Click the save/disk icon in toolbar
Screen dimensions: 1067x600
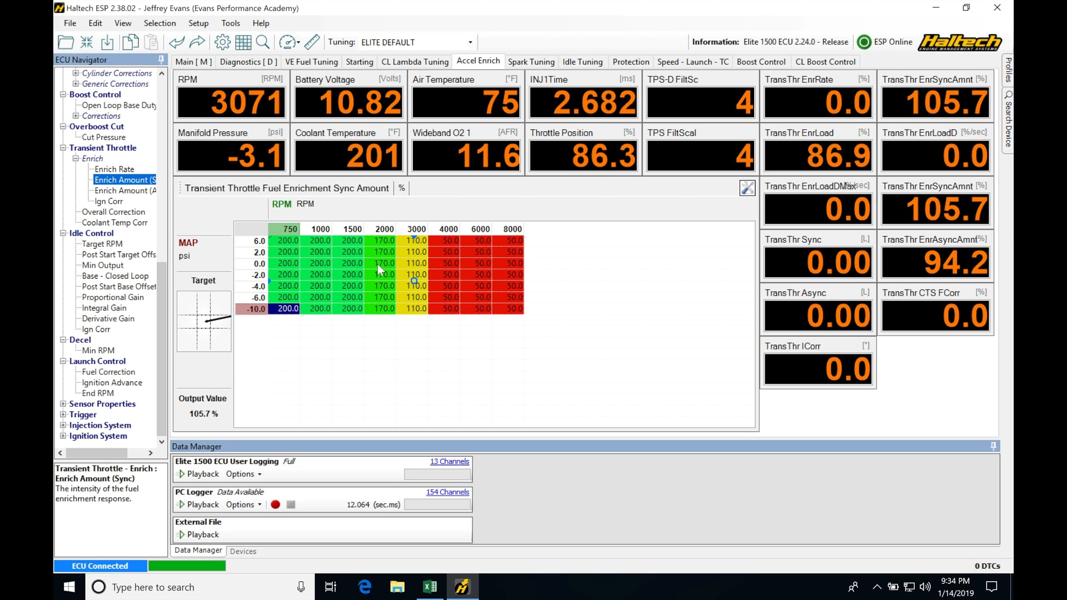[x=108, y=42]
